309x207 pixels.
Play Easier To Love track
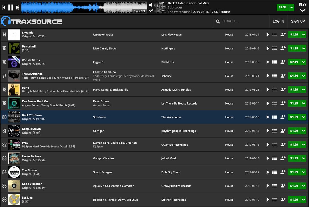point(268,158)
